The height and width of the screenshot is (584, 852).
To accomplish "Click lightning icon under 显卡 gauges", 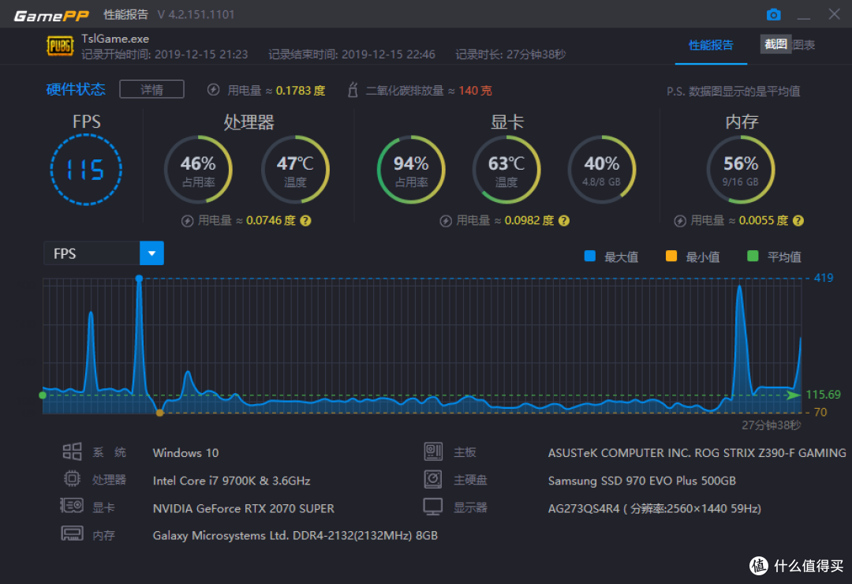I will click(x=446, y=221).
